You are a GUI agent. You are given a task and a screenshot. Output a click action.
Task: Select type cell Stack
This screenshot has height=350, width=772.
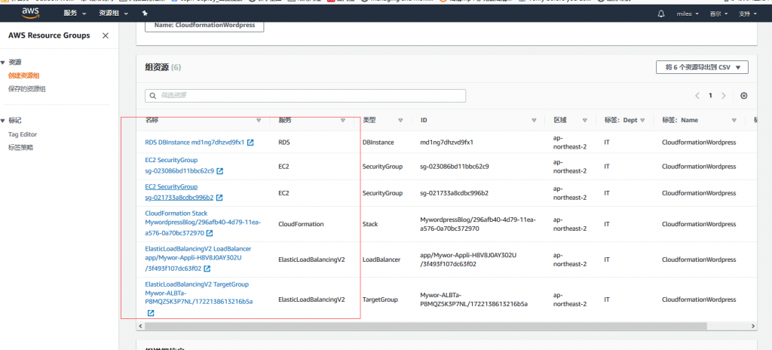[x=370, y=224]
